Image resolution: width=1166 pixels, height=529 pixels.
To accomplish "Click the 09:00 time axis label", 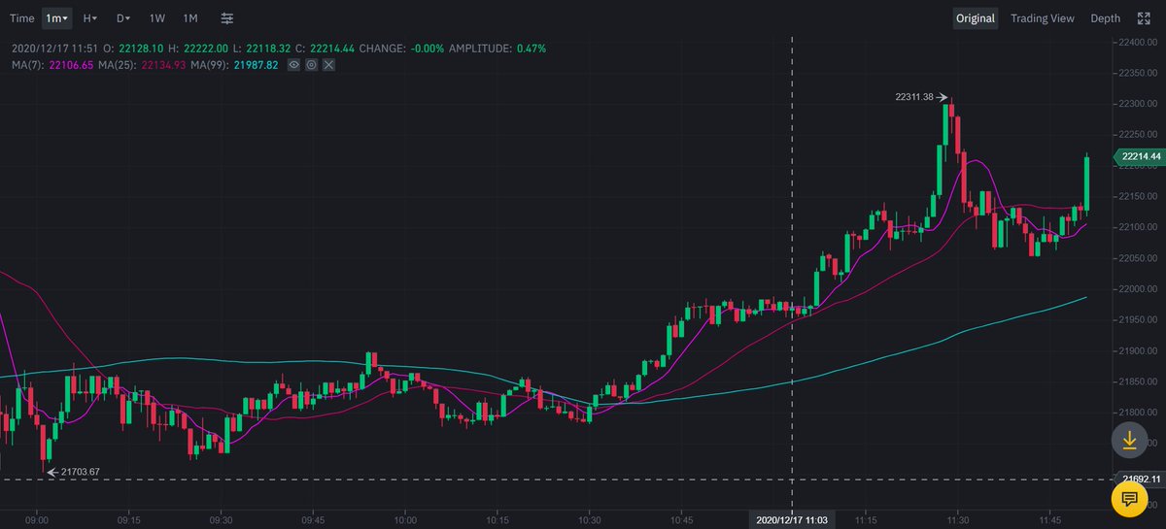I will pyautogui.click(x=37, y=520).
